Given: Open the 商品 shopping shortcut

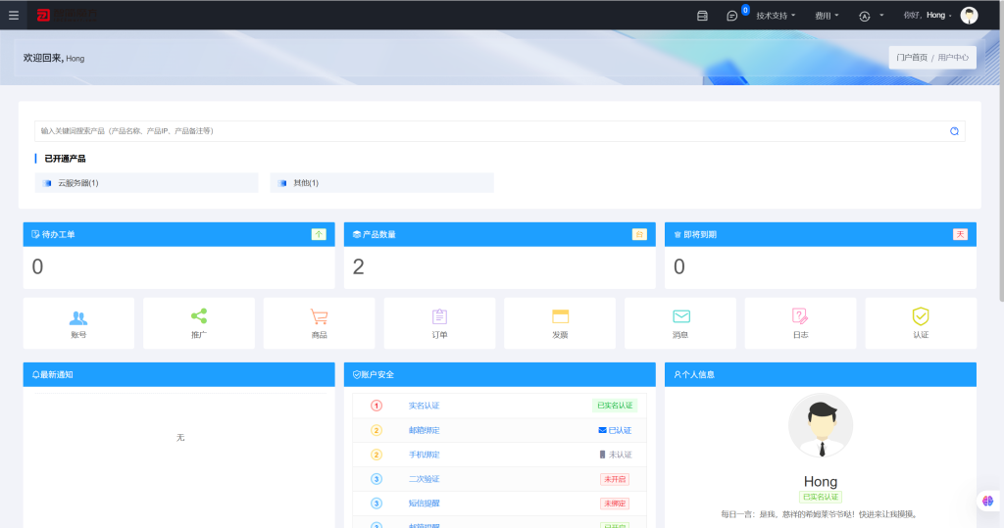Looking at the screenshot, I should click(319, 323).
